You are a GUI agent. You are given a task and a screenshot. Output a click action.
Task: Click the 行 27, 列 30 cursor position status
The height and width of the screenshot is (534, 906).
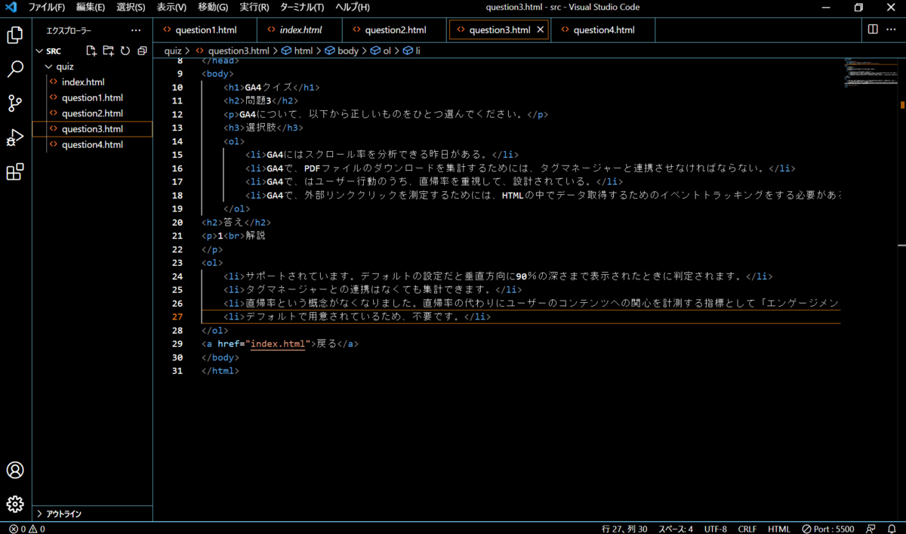click(624, 529)
